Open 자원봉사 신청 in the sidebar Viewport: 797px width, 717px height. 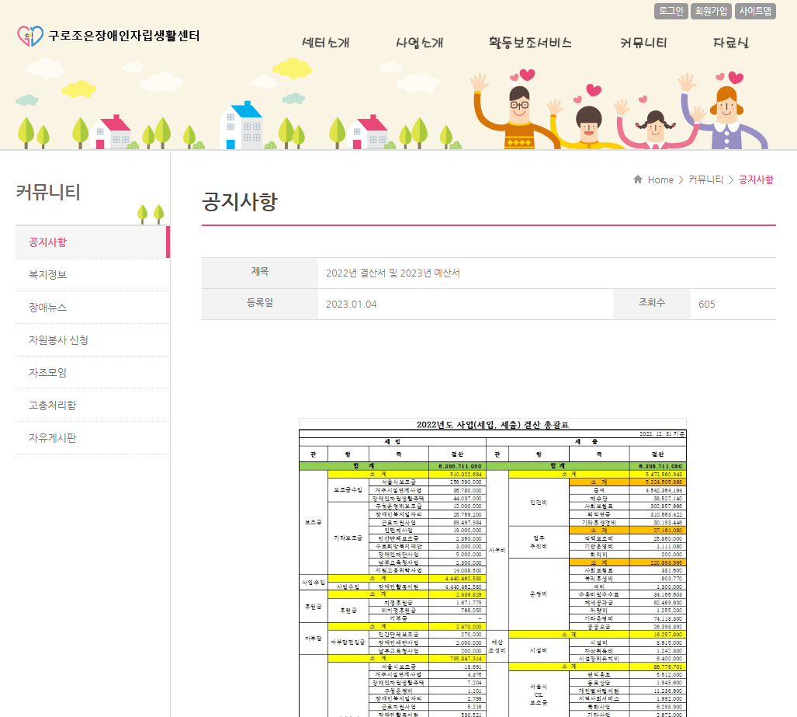point(58,340)
